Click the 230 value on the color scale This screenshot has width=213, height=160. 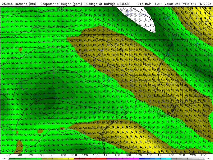point(204,155)
